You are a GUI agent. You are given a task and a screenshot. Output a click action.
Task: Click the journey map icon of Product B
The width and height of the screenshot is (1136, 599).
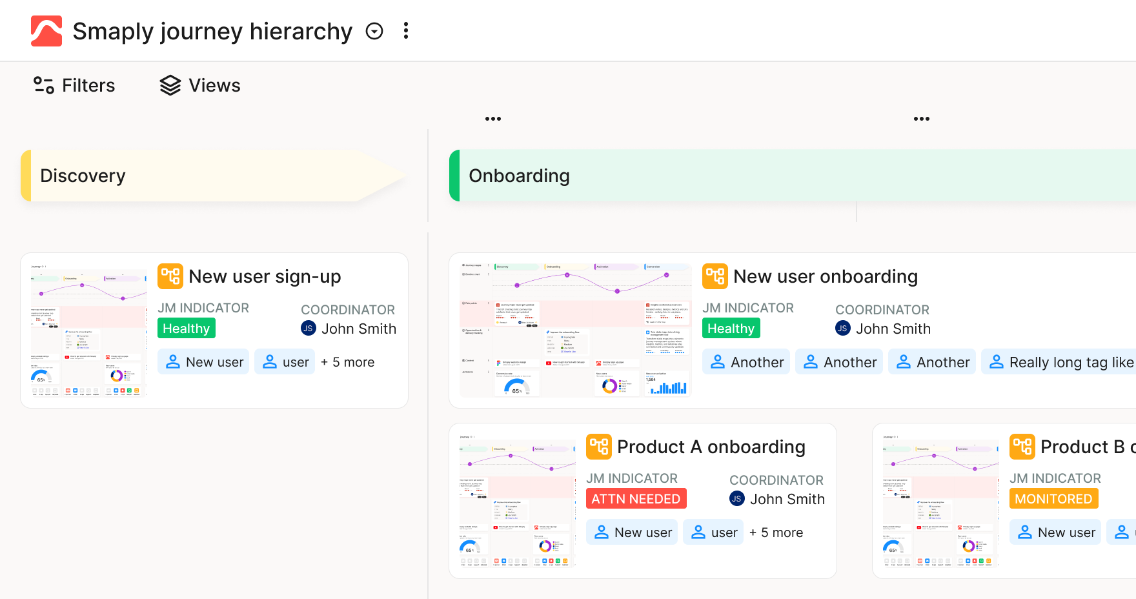[x=1022, y=447]
